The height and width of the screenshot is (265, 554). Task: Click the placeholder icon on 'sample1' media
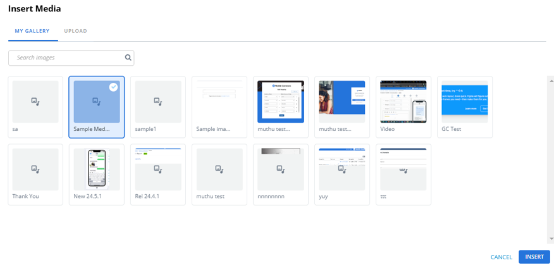[x=158, y=101]
